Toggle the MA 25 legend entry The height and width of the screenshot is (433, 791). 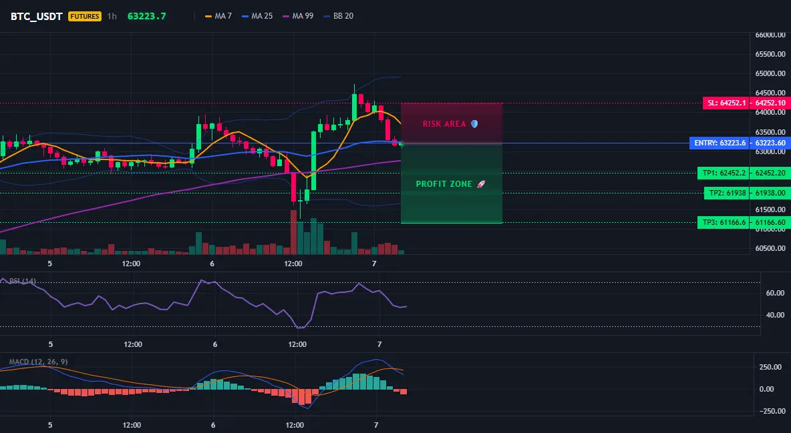[257, 16]
